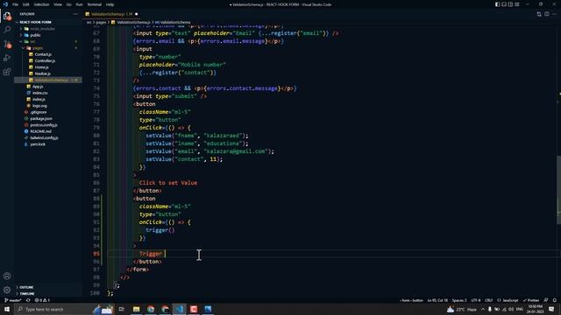Open the Run and Debug view
The width and height of the screenshot is (561, 315).
point(7,58)
